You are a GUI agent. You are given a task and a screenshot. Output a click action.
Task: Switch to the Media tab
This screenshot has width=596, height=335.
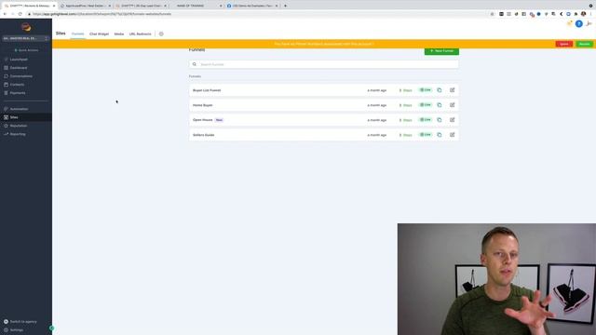click(119, 33)
